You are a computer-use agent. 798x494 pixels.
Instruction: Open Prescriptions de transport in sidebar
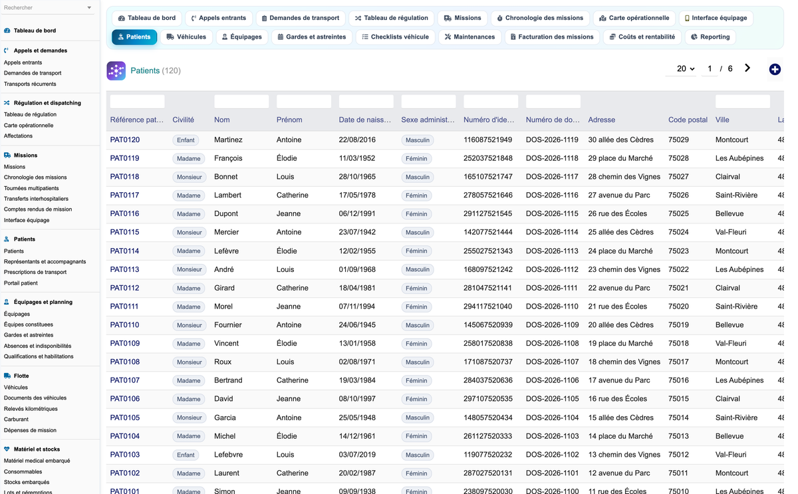pyautogui.click(x=35, y=272)
